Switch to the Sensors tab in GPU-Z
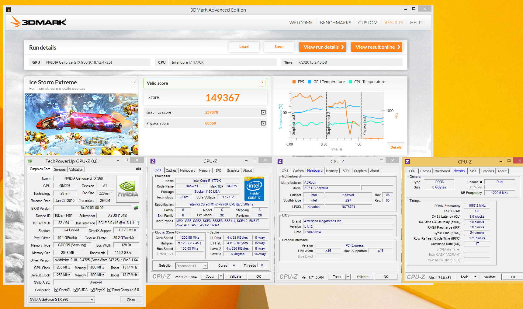This screenshot has height=309, width=523. coord(60,170)
